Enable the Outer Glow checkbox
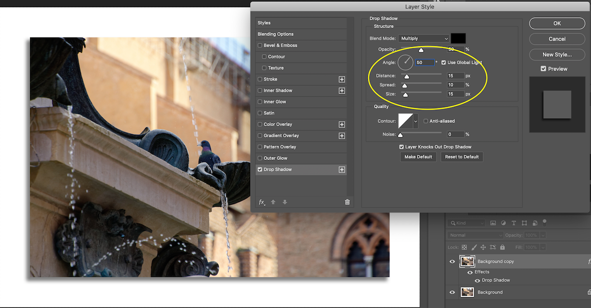This screenshot has width=591, height=308. click(x=260, y=158)
